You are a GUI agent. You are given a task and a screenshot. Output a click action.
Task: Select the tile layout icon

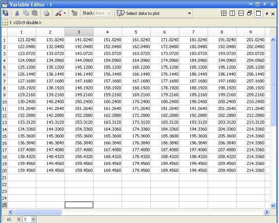coord(224,13)
